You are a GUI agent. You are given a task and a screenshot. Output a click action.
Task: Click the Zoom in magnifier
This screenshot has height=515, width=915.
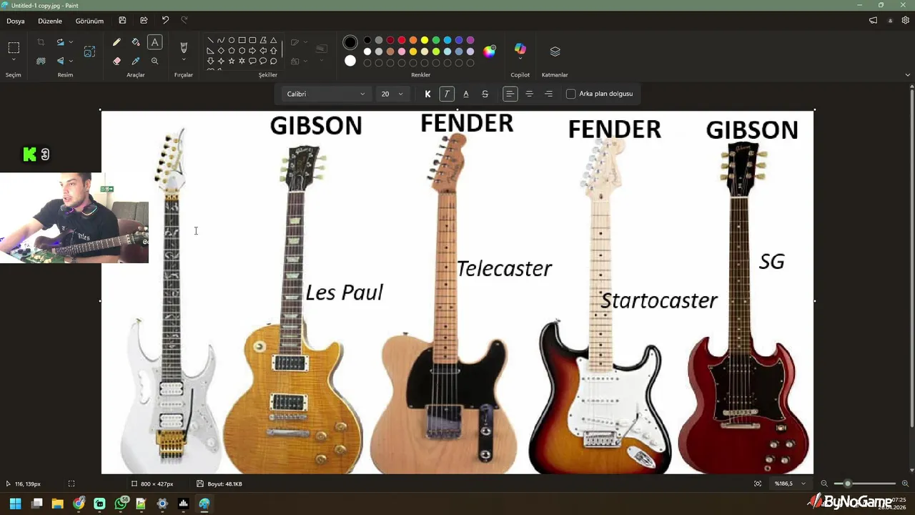point(905,484)
